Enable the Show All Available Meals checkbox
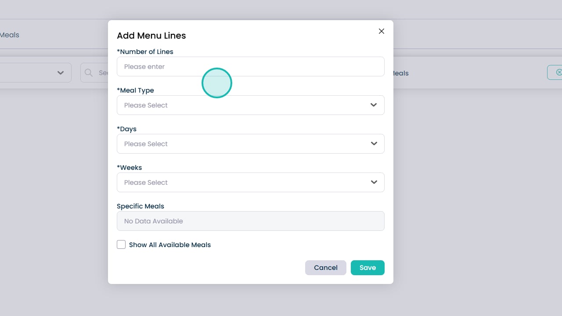 [x=121, y=245]
